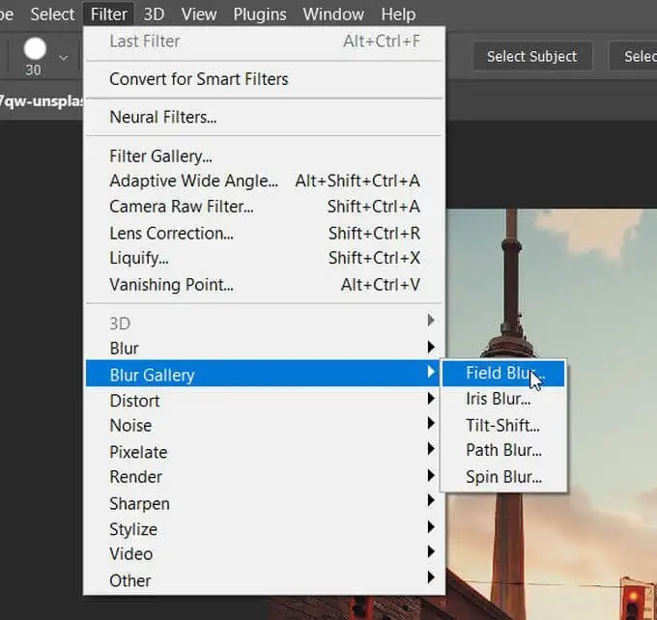
Task: Close the open Filter menu
Action: [x=109, y=14]
